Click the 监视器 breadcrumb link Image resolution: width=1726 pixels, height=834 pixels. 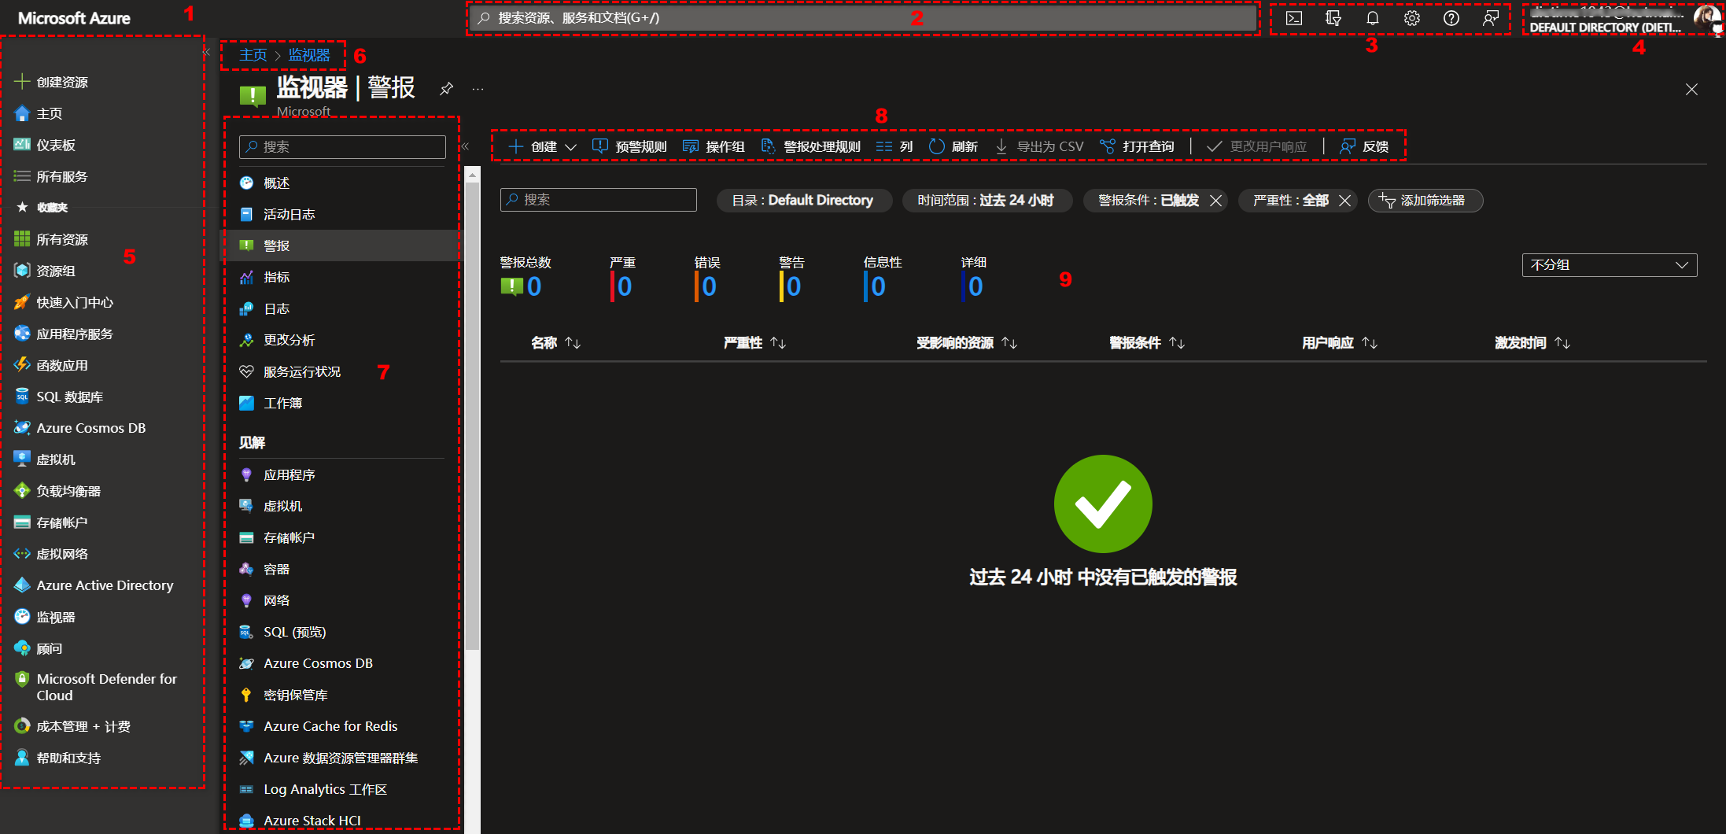pos(309,55)
